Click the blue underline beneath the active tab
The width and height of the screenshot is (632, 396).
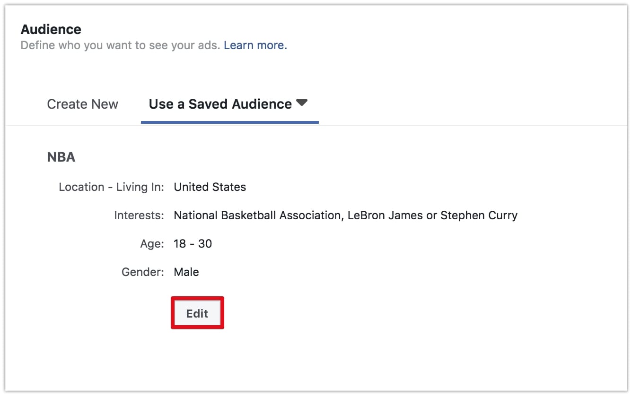[x=230, y=122]
